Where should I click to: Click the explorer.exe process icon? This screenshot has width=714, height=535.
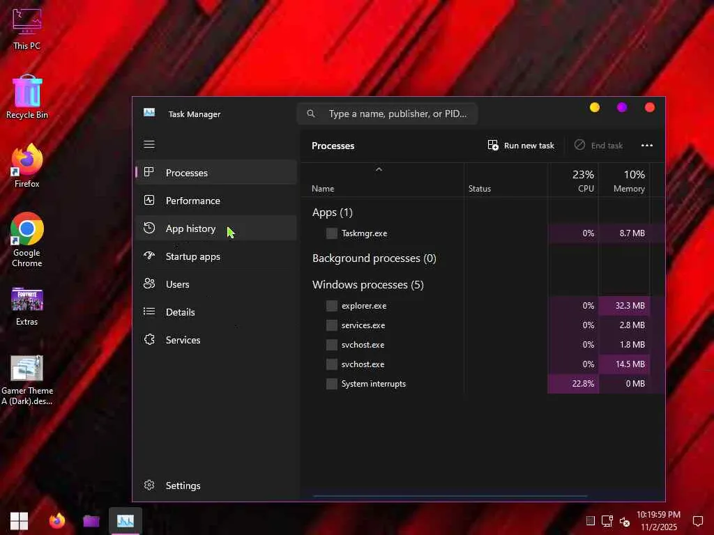tap(332, 306)
